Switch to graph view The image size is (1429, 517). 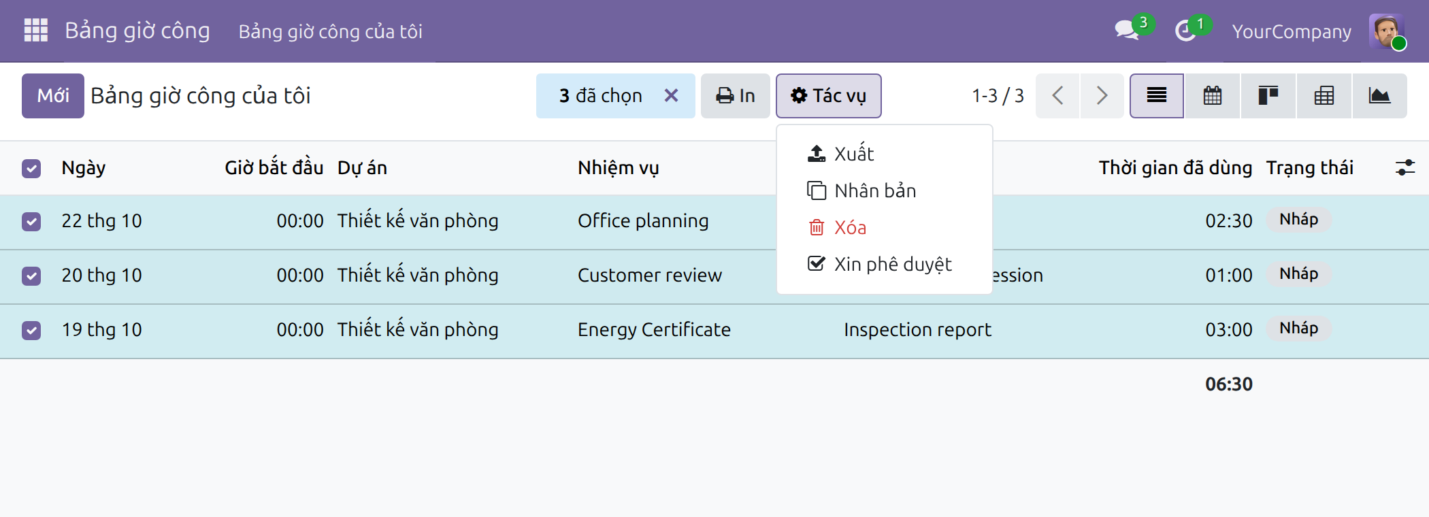point(1379,96)
